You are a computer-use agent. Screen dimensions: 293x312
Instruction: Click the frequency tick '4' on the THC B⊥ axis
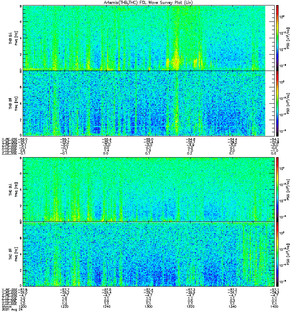21,190
